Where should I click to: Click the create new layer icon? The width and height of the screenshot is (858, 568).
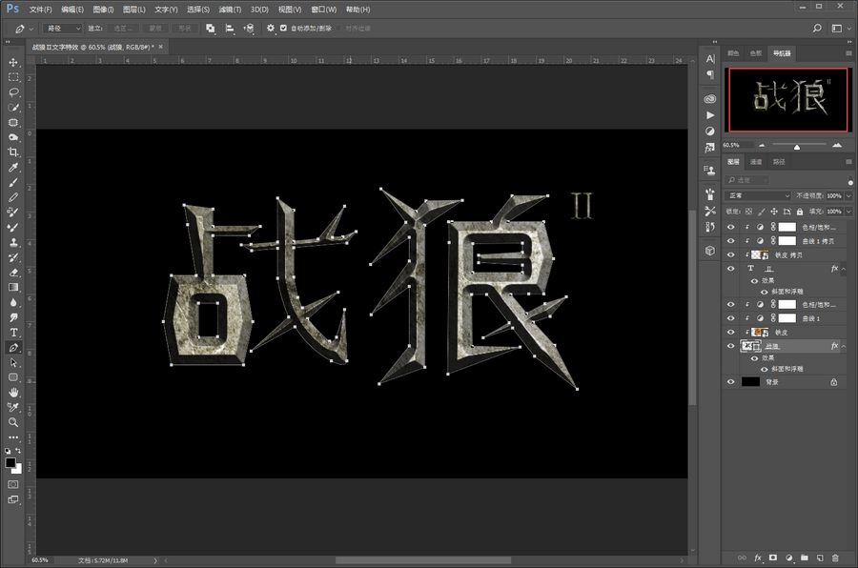(x=820, y=557)
